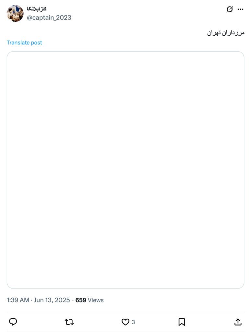Open the author's profile picture
Viewport: 251px width, 332px height.
click(15, 13)
